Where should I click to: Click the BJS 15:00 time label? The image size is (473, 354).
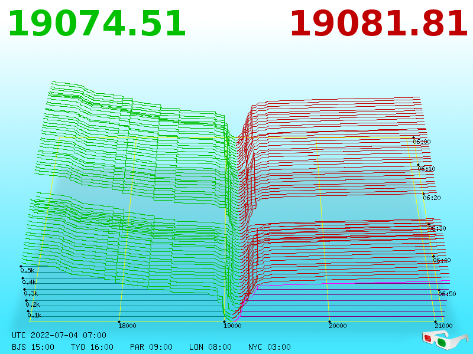(x=33, y=347)
